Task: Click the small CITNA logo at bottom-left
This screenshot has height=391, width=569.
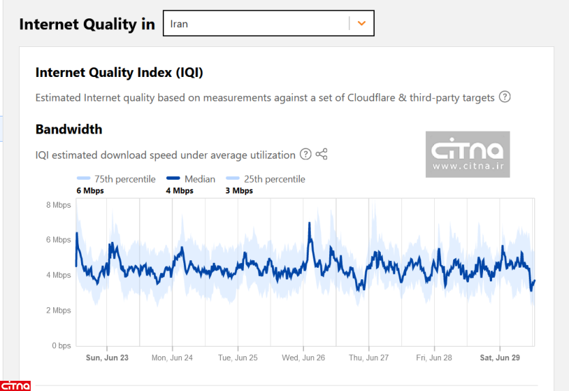Action: coord(15,385)
